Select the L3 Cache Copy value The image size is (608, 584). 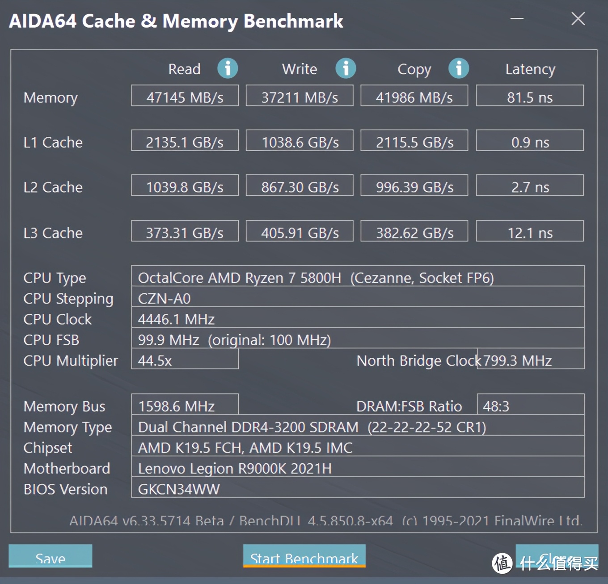[414, 231]
